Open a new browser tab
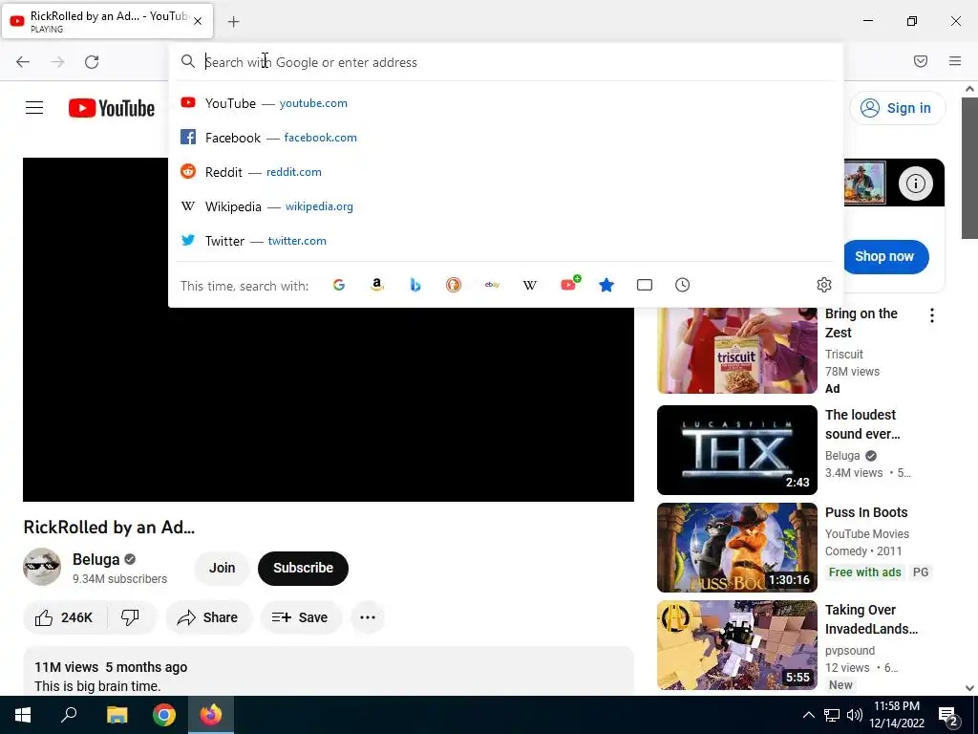 click(x=233, y=22)
